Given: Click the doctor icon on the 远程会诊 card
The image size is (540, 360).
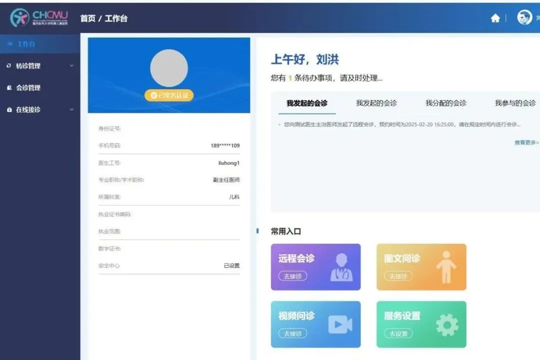Looking at the screenshot, I should [341, 267].
